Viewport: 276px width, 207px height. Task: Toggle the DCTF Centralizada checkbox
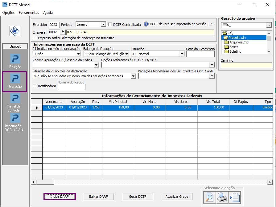click(x=110, y=24)
